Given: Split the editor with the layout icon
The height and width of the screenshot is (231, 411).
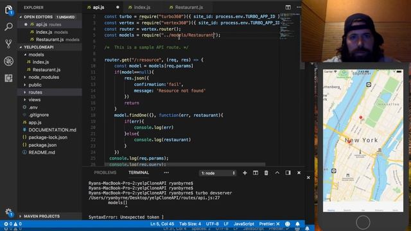Looking at the screenshot, I should (288, 7).
